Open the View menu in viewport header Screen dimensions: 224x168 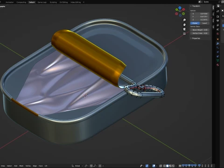pos(3,166)
